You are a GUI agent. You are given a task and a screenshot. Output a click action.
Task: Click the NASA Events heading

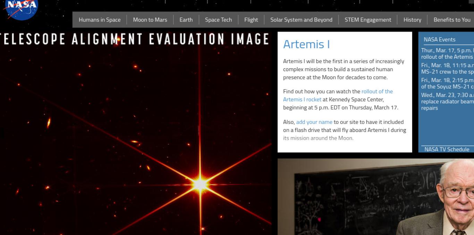(x=439, y=40)
